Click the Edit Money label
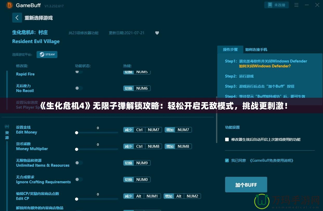 point(26,132)
